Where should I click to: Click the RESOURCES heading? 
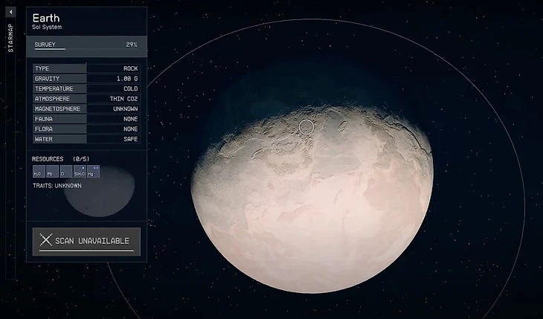click(x=48, y=159)
